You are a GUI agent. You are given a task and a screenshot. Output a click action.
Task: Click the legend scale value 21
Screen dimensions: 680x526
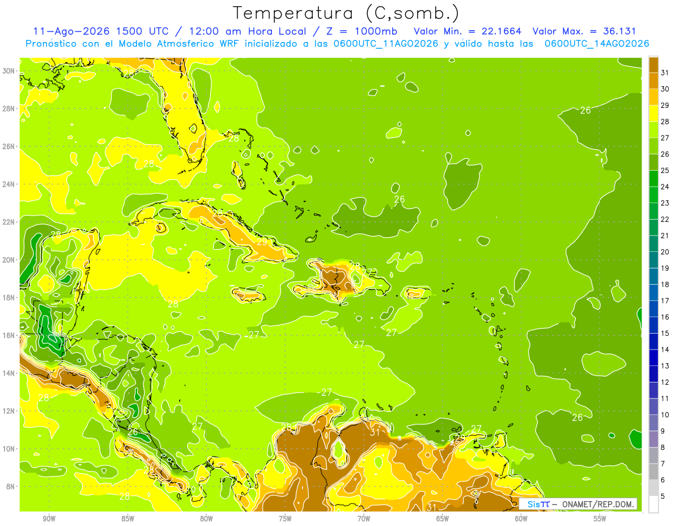665,235
